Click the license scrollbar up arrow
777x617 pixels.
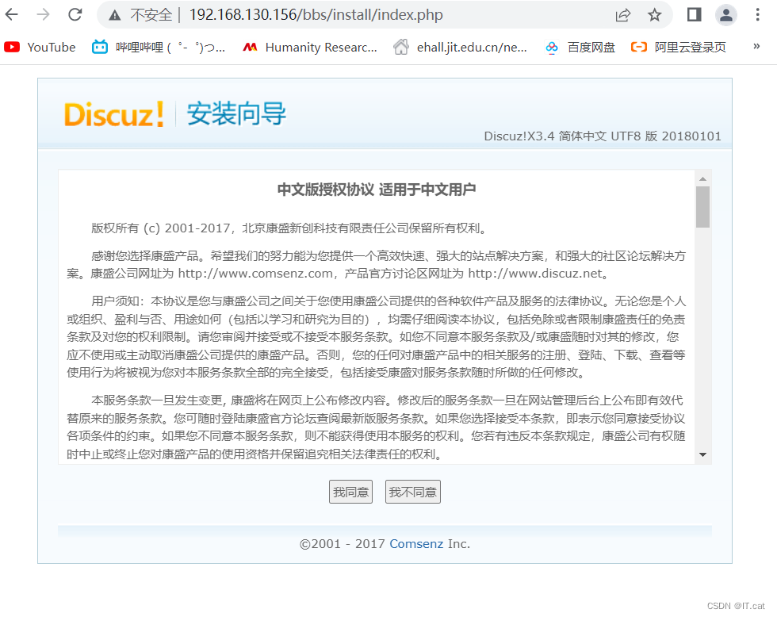[x=702, y=178]
